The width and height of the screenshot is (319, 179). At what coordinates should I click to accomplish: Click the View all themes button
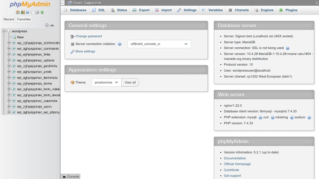click(130, 82)
